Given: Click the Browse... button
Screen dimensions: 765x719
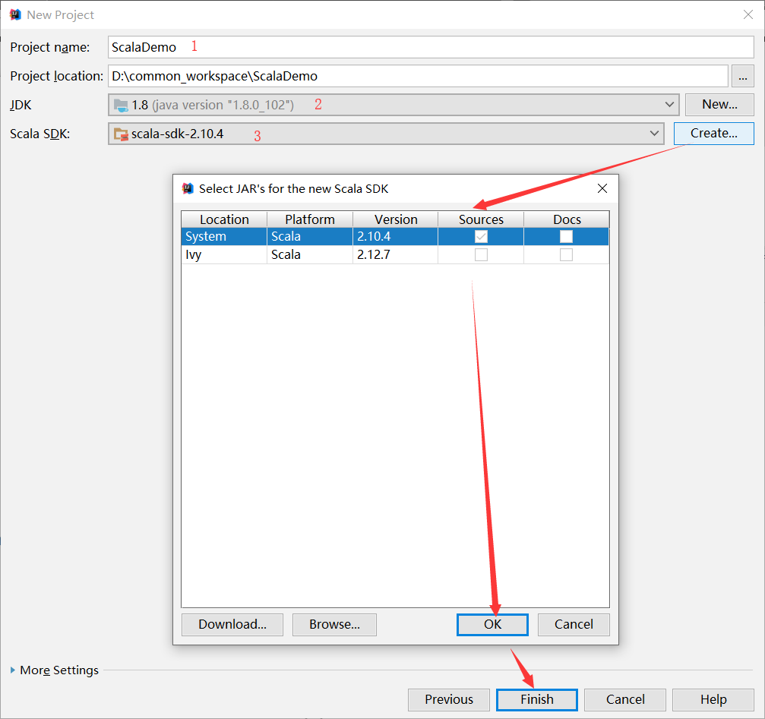Looking at the screenshot, I should (x=335, y=624).
